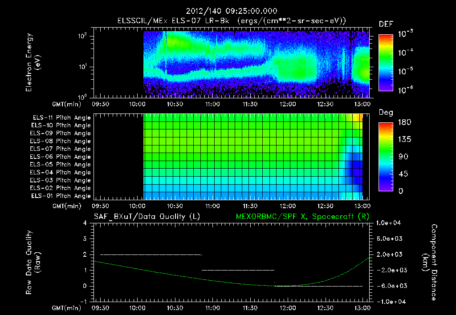This screenshot has height=315, width=456.
Task: Click the 45 value on Deg scale
Action: click(403, 174)
